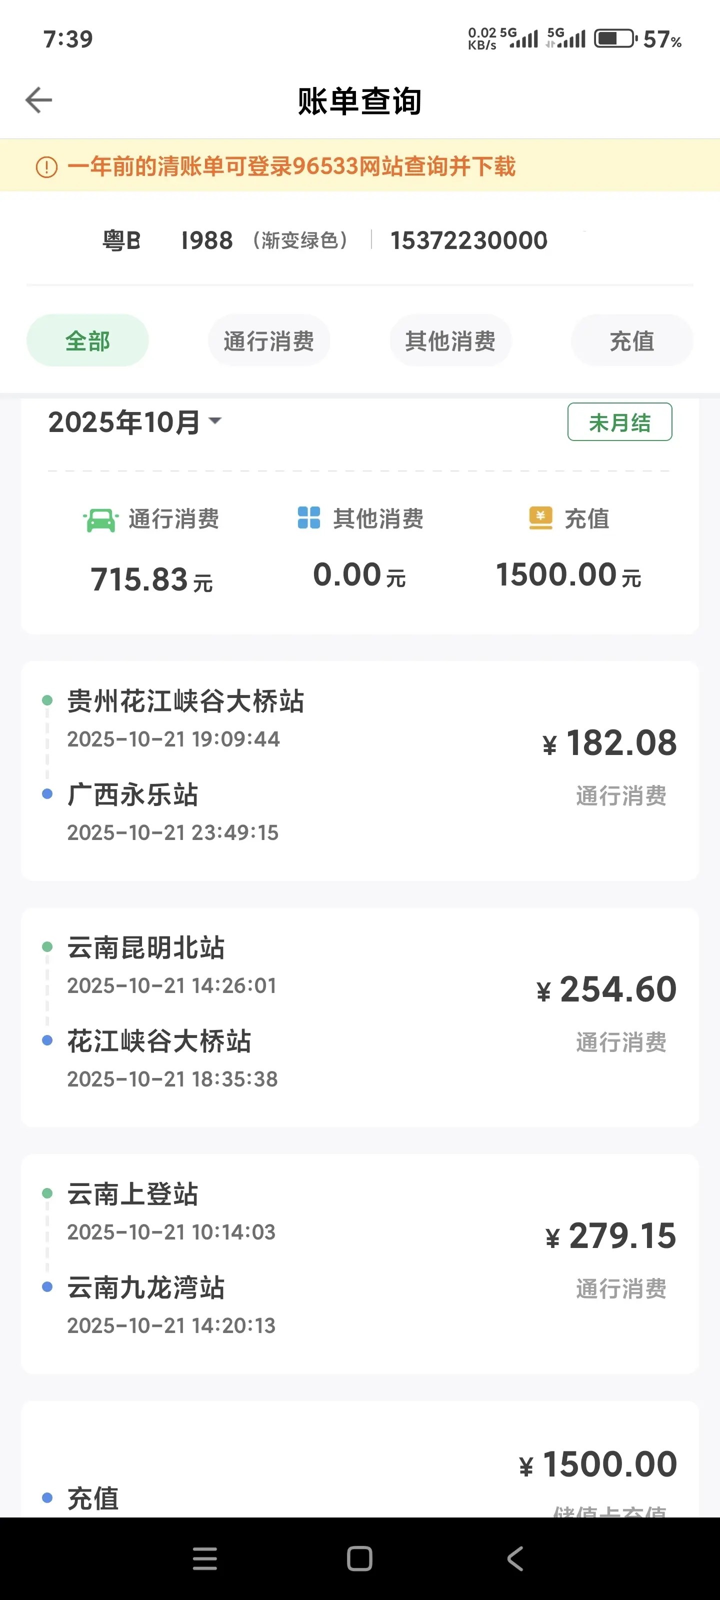Image resolution: width=720 pixels, height=1600 pixels.
Task: Tap the green car toll icon
Action: click(100, 520)
